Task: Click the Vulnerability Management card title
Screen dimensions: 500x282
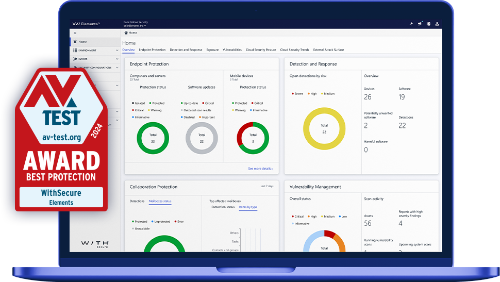Action: [315, 187]
